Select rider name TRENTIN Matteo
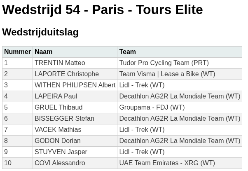This screenshot has height=171, width=248. (x=60, y=63)
